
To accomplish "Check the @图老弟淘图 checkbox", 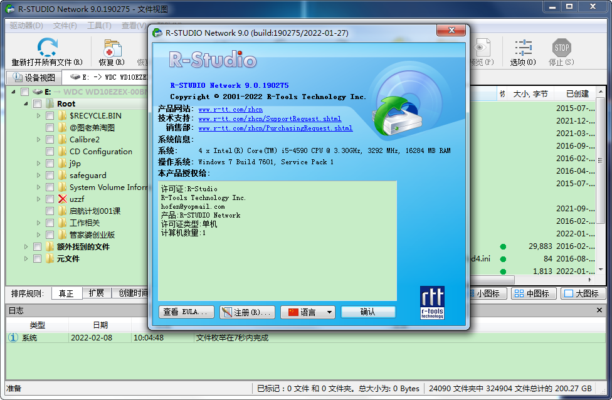I will click(50, 128).
